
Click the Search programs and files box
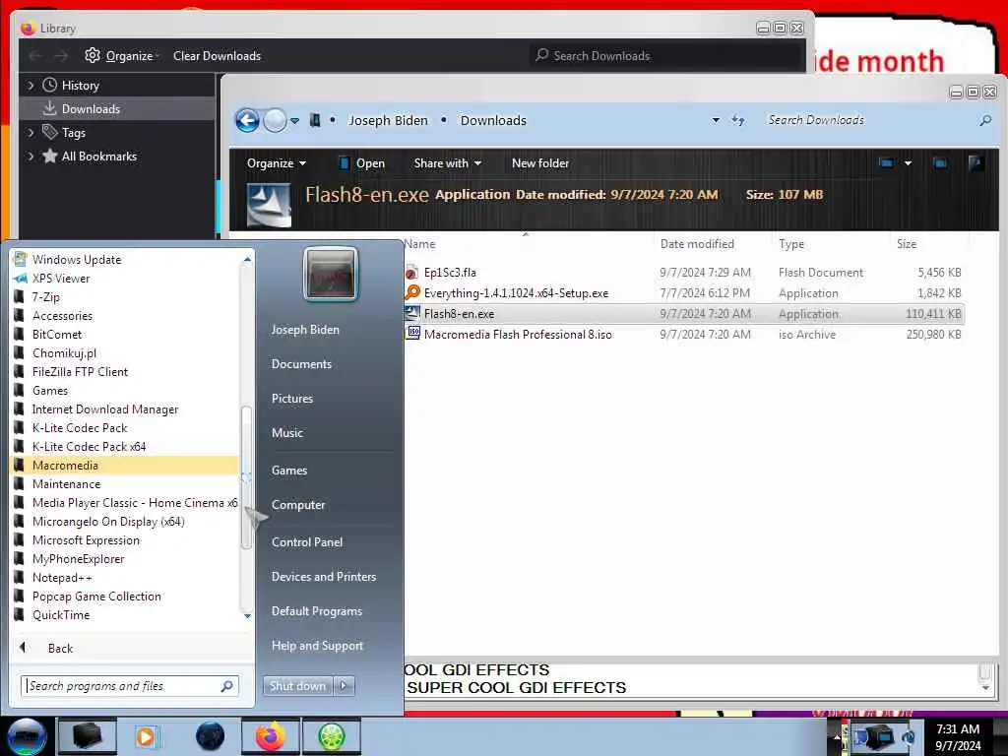pyautogui.click(x=130, y=686)
